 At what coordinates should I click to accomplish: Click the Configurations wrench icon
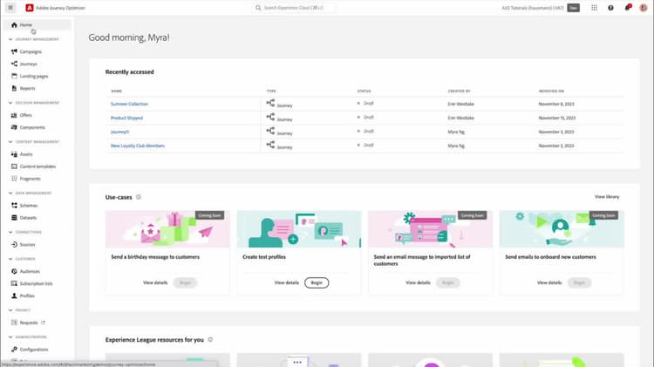click(14, 350)
